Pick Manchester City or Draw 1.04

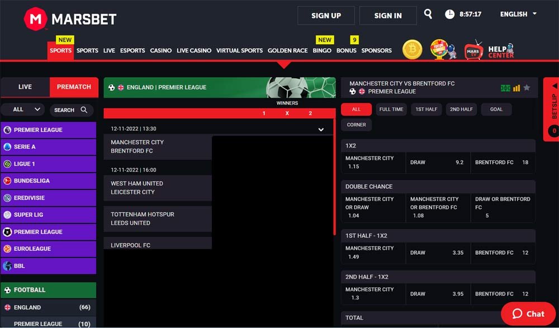pos(373,208)
